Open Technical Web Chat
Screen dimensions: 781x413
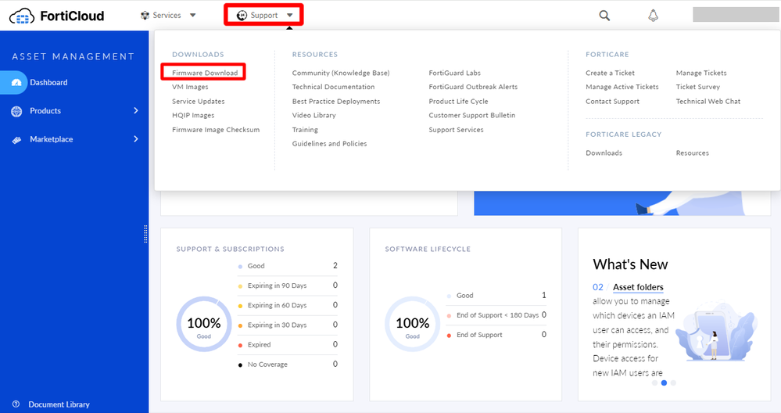708,101
